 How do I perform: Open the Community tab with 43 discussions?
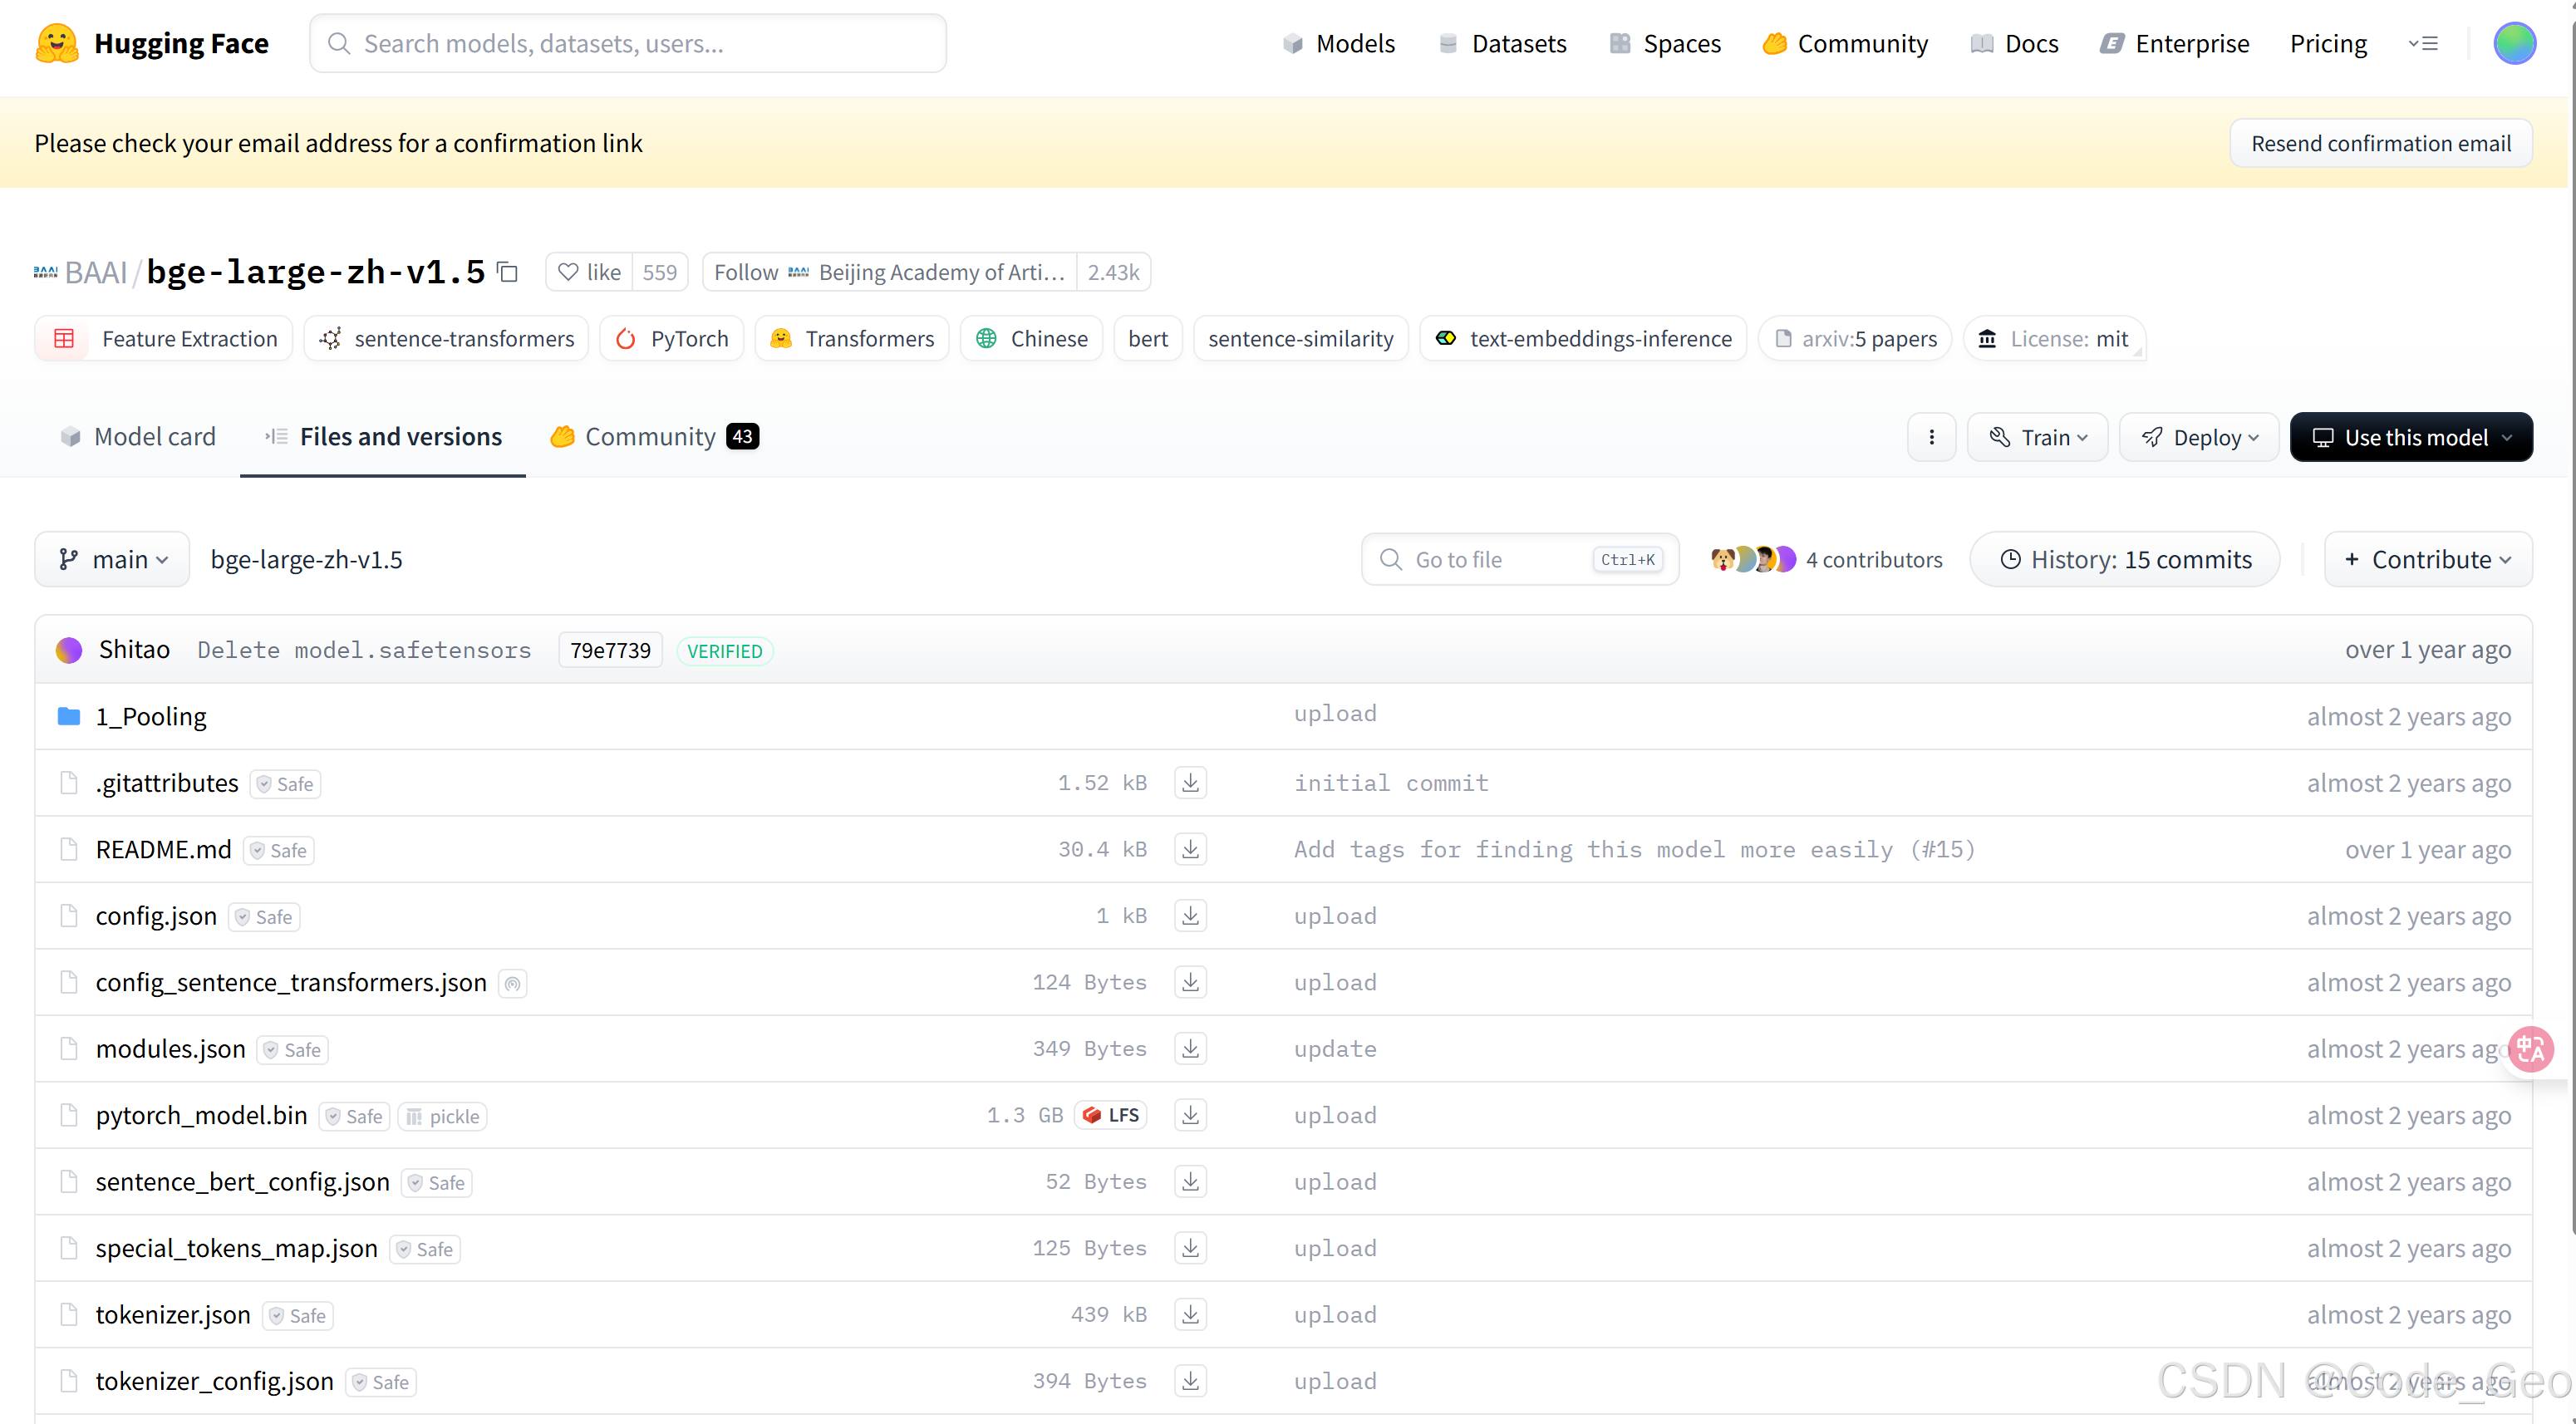point(654,437)
